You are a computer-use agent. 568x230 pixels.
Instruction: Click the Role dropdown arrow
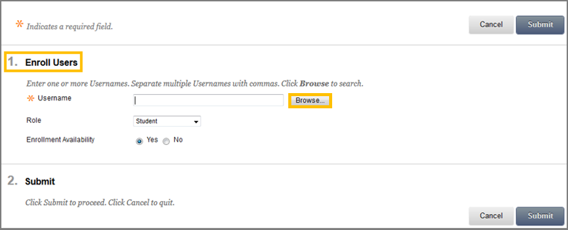coord(196,122)
